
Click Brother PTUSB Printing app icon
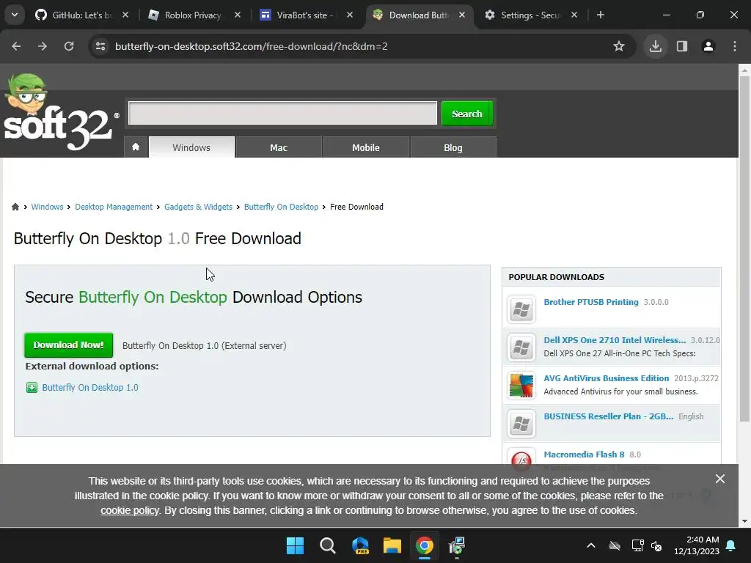[x=521, y=309]
